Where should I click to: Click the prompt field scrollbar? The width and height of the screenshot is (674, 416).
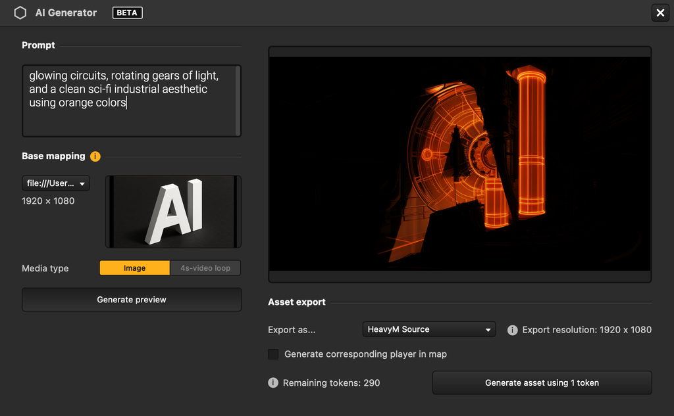238,101
